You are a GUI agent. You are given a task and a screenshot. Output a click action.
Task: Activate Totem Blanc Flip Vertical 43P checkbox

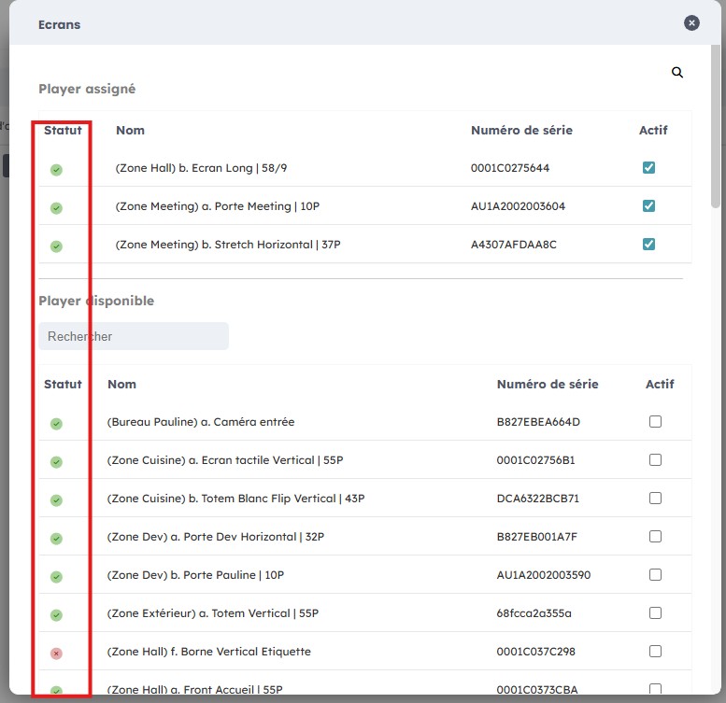click(655, 499)
